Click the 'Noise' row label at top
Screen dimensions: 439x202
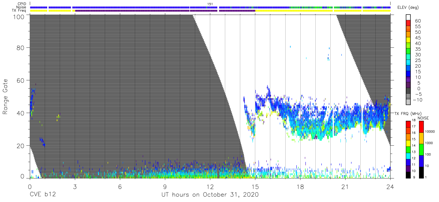coord(21,7)
